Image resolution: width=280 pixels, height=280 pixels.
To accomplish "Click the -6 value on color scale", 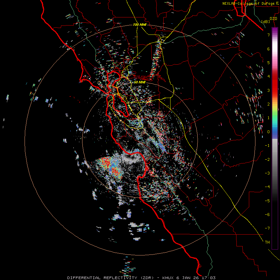I will (267, 215).
